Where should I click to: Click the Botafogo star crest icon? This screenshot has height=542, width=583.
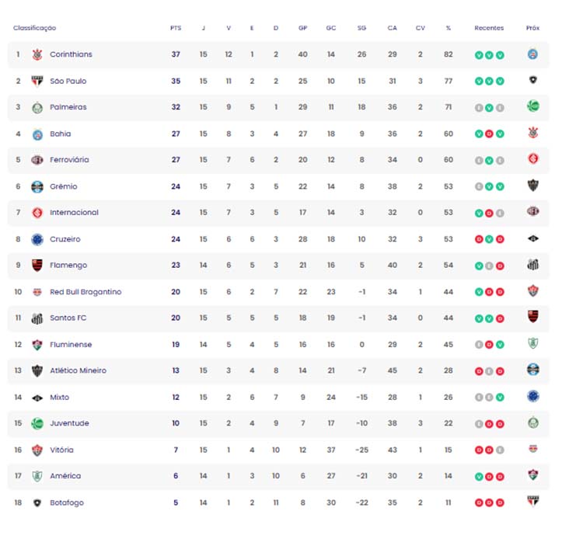[37, 503]
